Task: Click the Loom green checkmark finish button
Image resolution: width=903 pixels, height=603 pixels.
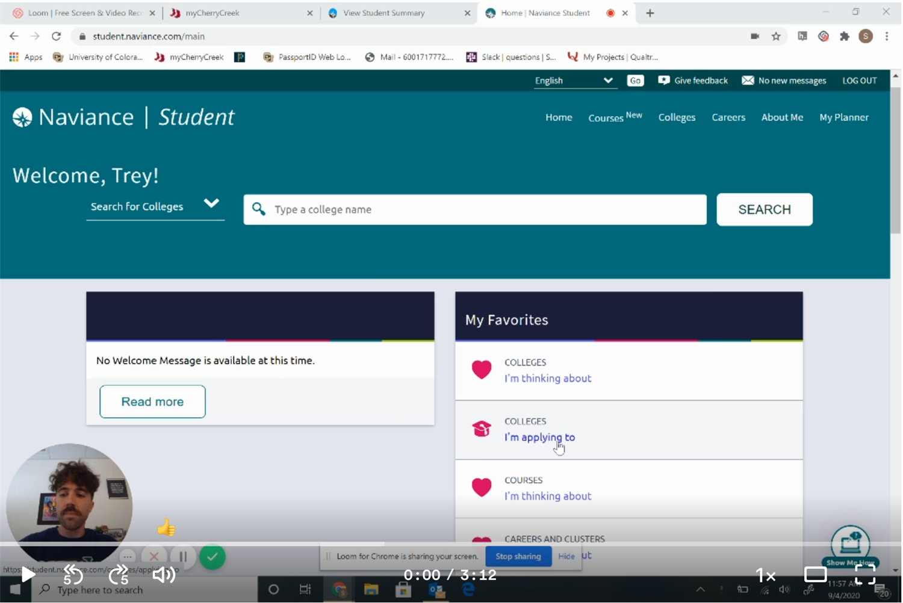Action: [x=212, y=557]
